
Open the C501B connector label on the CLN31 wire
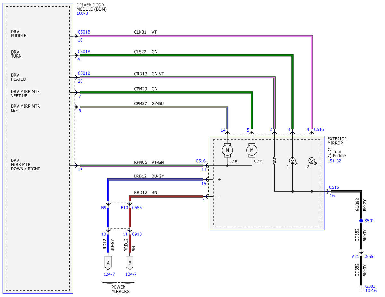click(84, 32)
